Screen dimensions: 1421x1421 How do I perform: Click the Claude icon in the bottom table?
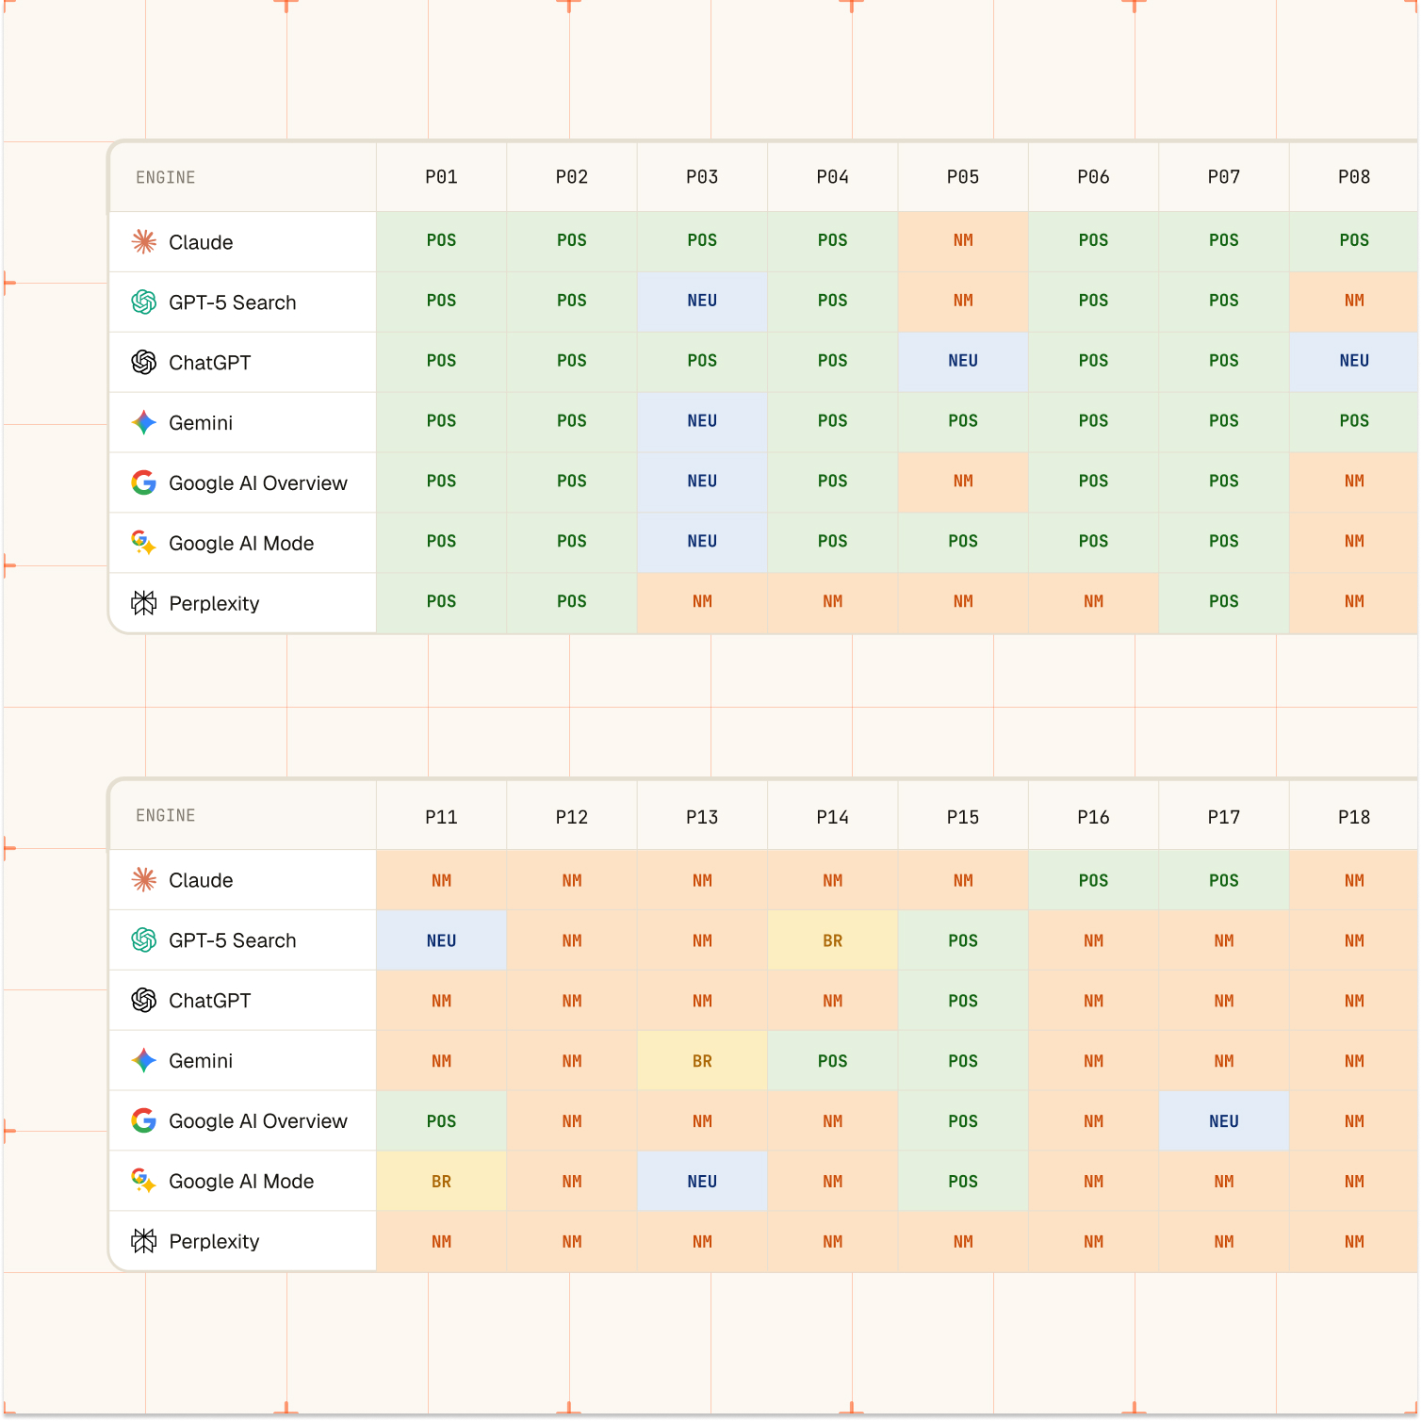(x=144, y=880)
